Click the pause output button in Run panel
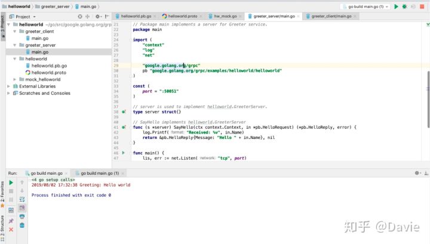Viewport: 430px width, 244px height. (11, 200)
